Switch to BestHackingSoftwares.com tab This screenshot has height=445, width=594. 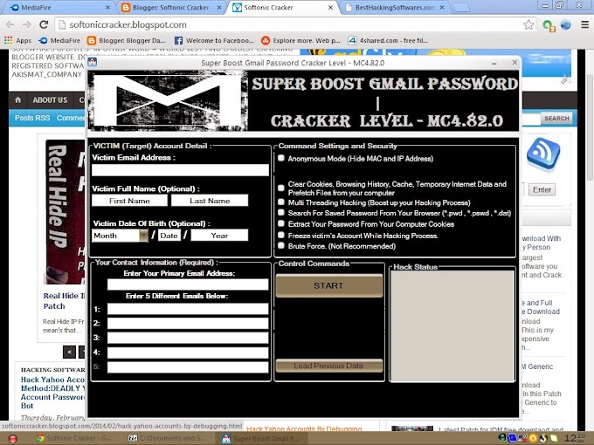[x=396, y=7]
